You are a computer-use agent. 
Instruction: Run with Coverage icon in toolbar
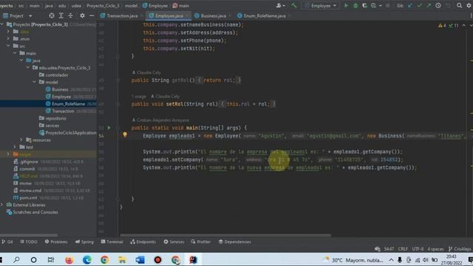click(x=364, y=5)
